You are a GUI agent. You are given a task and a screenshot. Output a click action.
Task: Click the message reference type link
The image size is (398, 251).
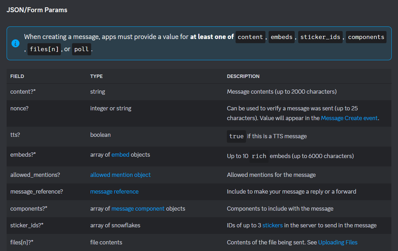tap(114, 191)
